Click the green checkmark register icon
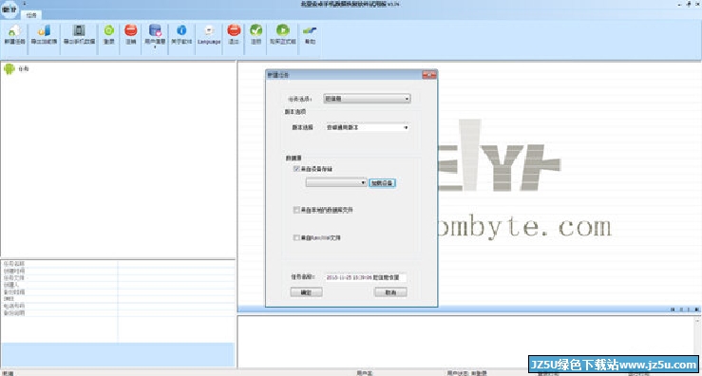Viewport: 702px width, 376px height. 256,30
